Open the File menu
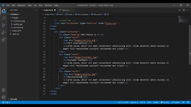The image size is (191, 107). coord(8,5)
